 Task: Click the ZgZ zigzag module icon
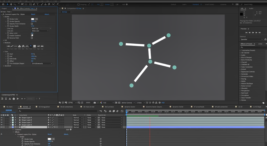42,46
